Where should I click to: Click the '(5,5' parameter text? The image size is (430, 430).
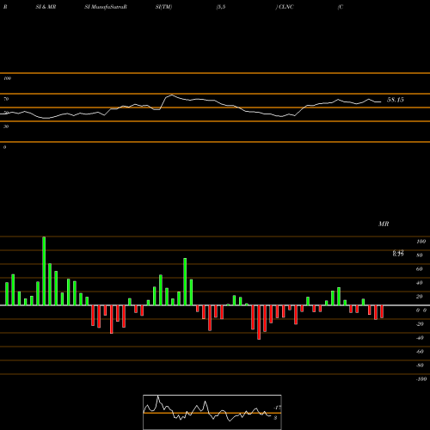[221, 7]
